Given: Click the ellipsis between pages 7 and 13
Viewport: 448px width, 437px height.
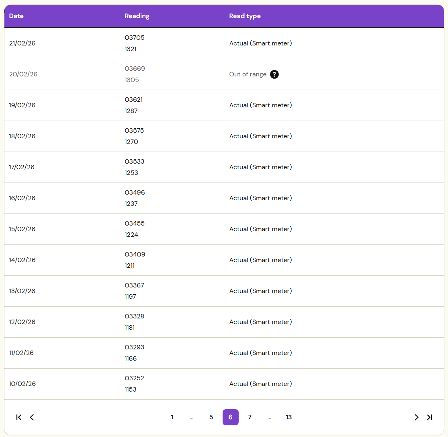Looking at the screenshot, I should pyautogui.click(x=269, y=417).
